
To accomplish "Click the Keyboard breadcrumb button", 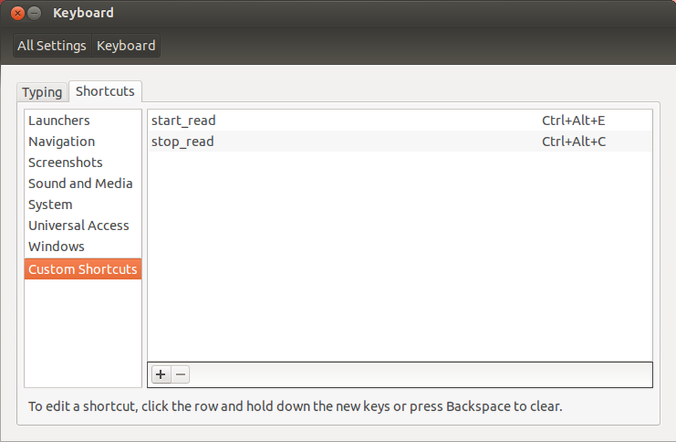I will 126,45.
